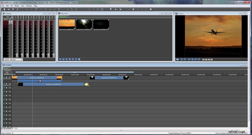Select the Main channel in the VUMeter
The width and height of the screenshot is (252, 135).
[x=8, y=17]
